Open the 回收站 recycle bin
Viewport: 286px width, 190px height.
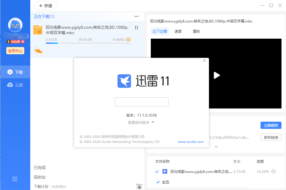point(40,177)
